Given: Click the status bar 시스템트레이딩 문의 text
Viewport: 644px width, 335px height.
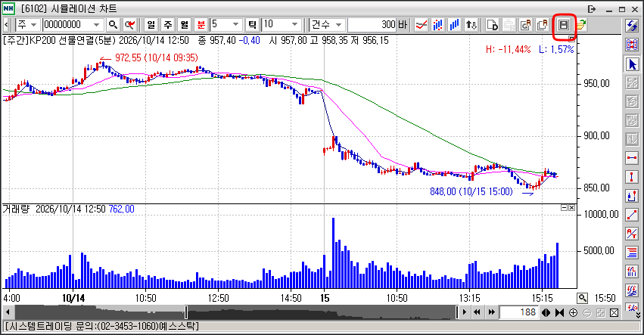Looking at the screenshot, I should point(101,326).
